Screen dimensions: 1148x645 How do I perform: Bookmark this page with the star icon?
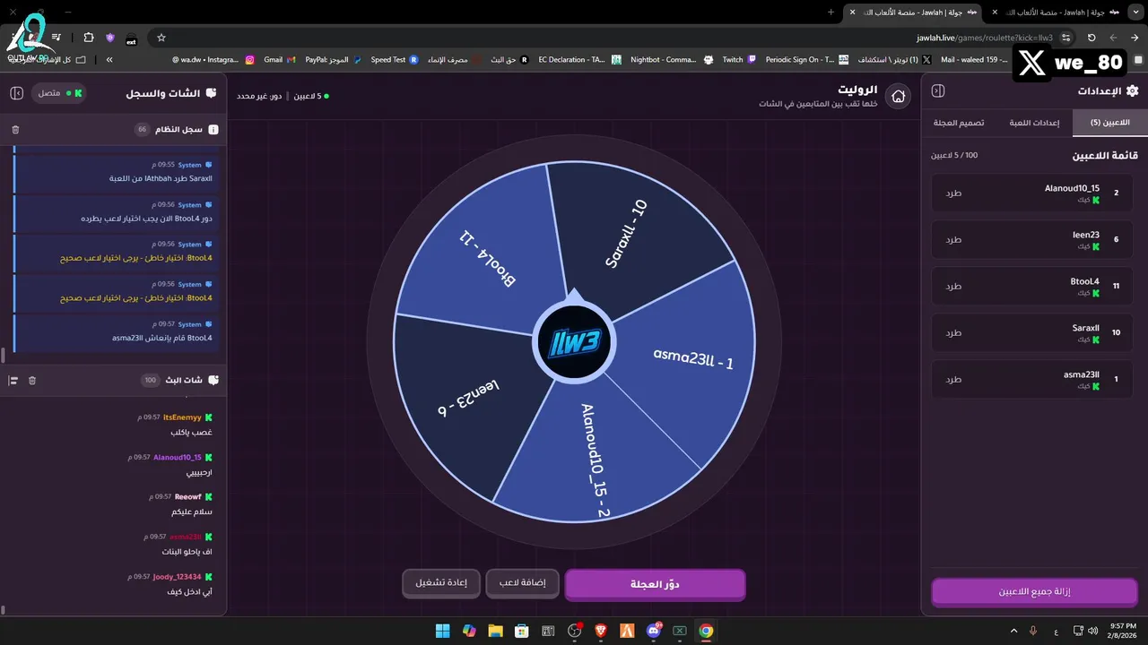click(161, 38)
